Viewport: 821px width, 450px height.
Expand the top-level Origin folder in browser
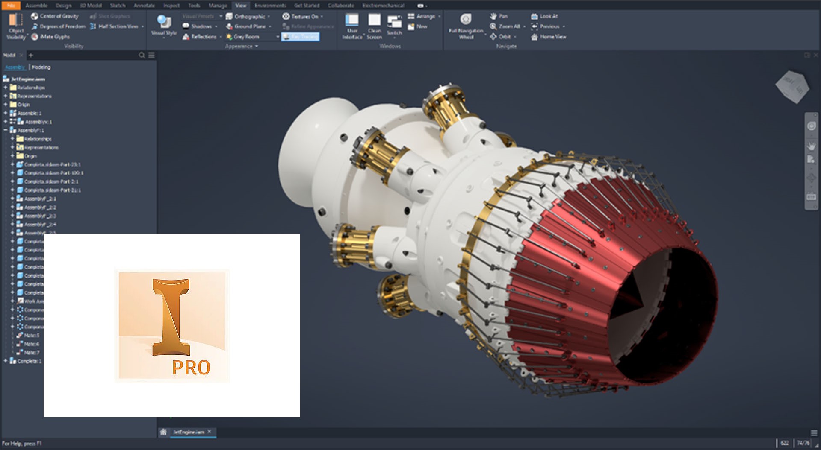[6, 105]
